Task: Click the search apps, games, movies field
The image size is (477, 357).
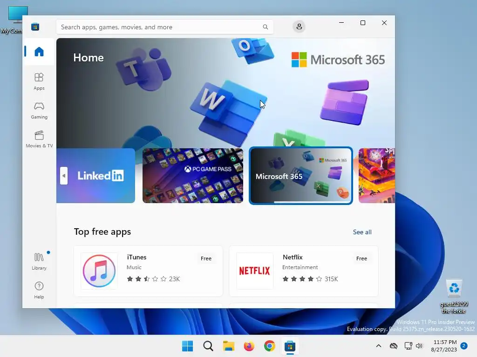Action: click(164, 27)
